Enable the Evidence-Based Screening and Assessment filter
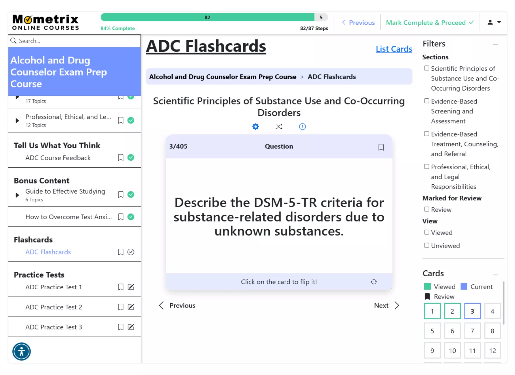515x375 pixels. tap(426, 101)
